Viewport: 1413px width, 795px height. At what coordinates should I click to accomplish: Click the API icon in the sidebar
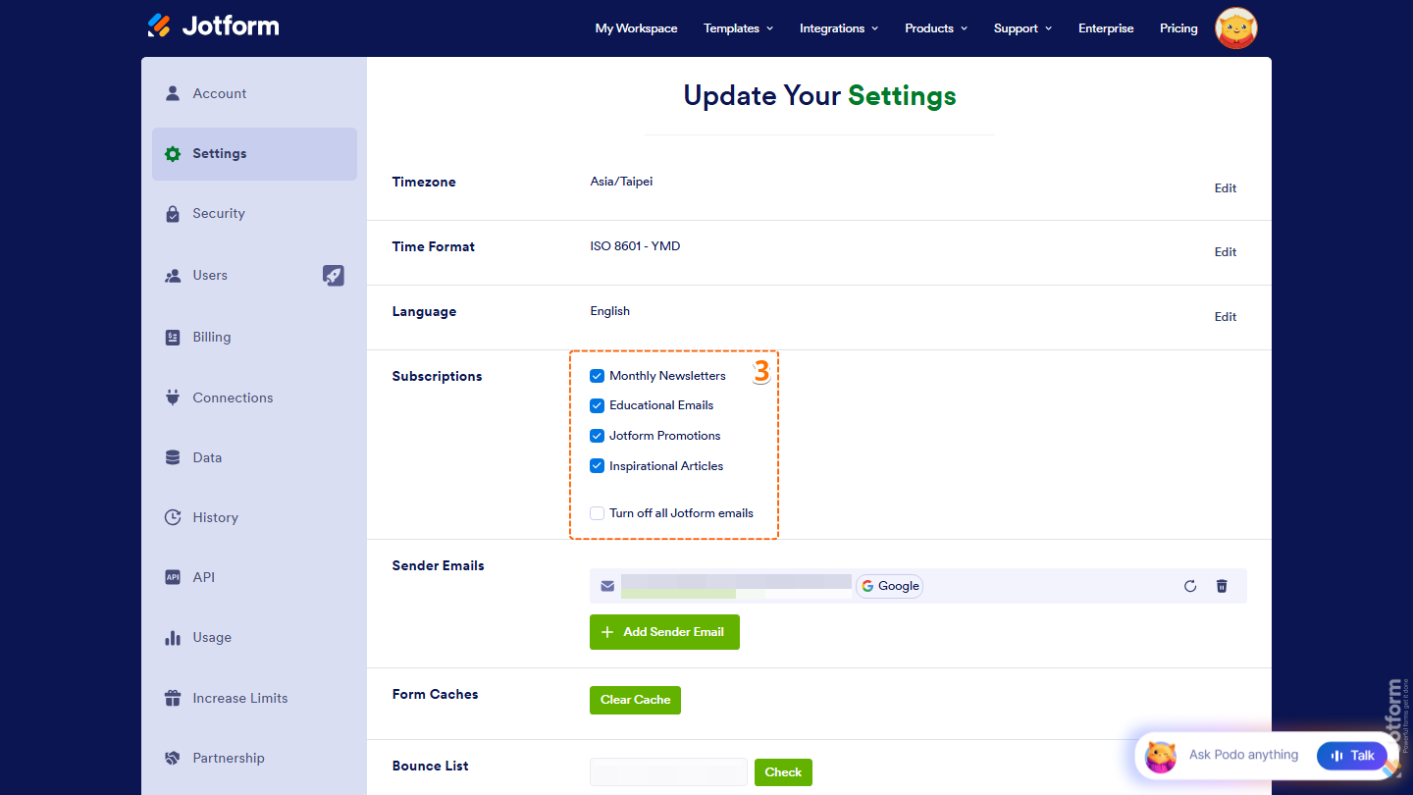tap(173, 577)
